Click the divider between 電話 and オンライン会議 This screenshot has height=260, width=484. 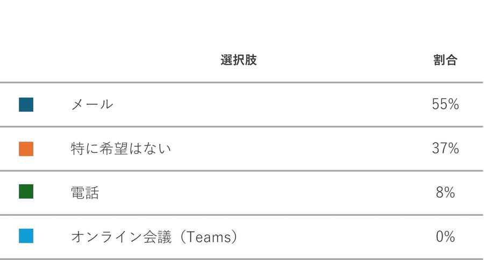241,215
